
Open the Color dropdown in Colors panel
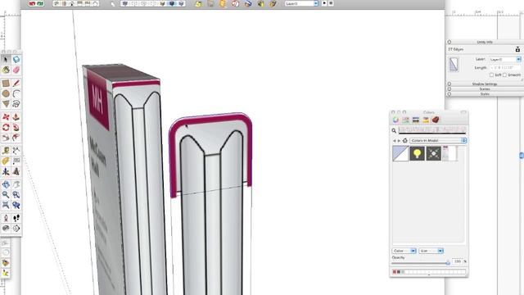pos(404,251)
